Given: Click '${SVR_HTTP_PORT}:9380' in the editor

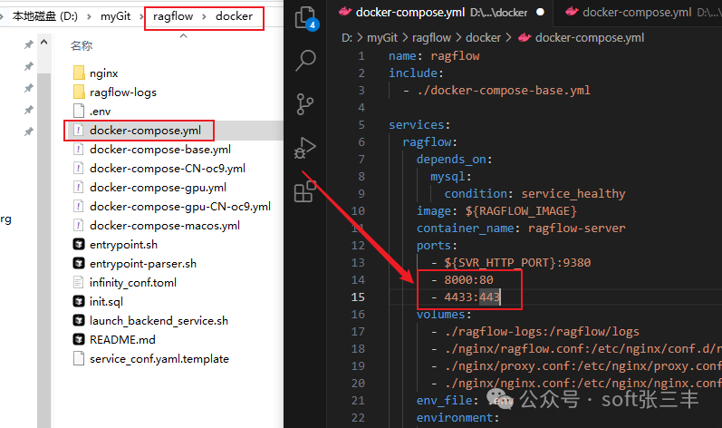Looking at the screenshot, I should click(517, 263).
